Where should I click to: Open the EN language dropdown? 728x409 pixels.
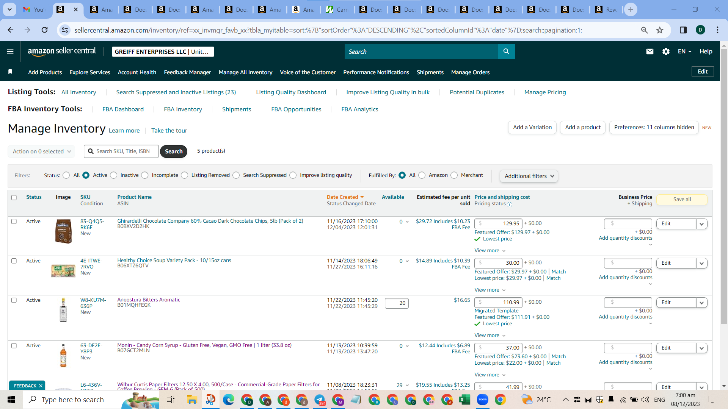685,52
